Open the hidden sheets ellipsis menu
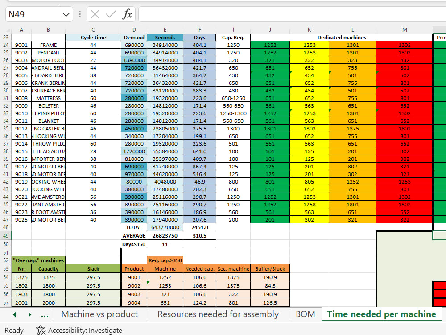Viewport: 446px width, 335px height. pos(45,315)
